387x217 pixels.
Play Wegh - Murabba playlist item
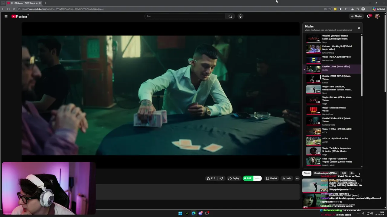click(332, 111)
